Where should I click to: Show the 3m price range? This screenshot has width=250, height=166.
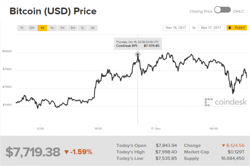coord(72,28)
